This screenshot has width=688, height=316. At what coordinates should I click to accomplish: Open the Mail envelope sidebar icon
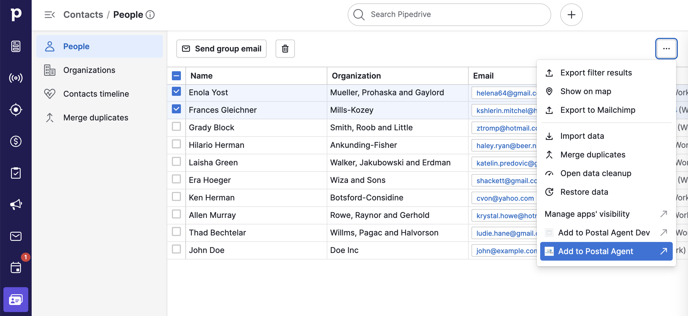[x=16, y=236]
